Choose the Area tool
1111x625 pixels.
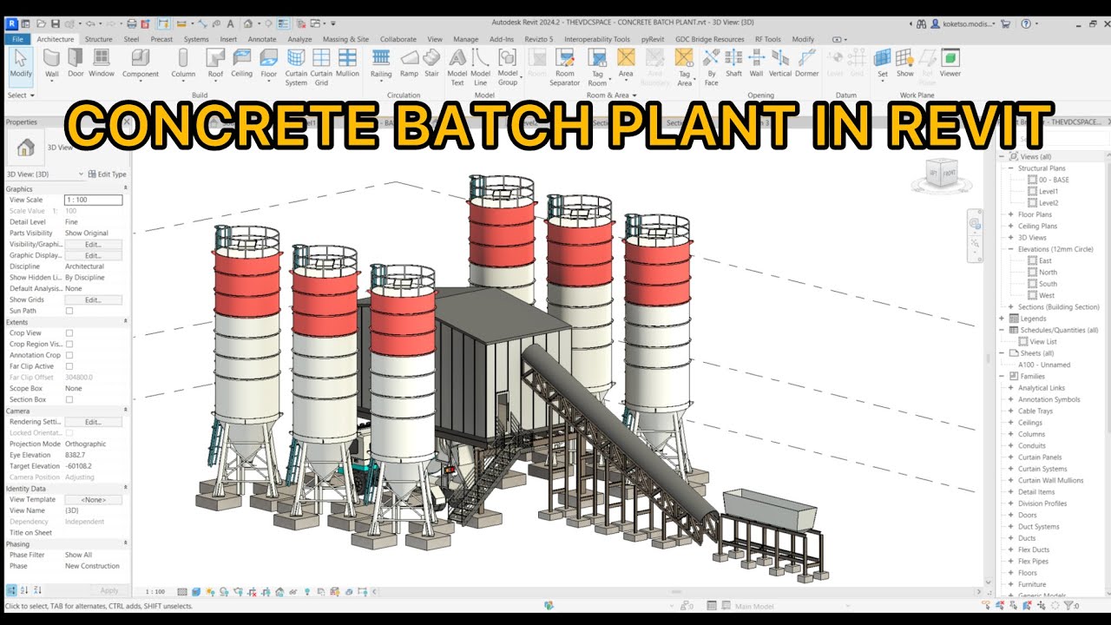[x=626, y=63]
